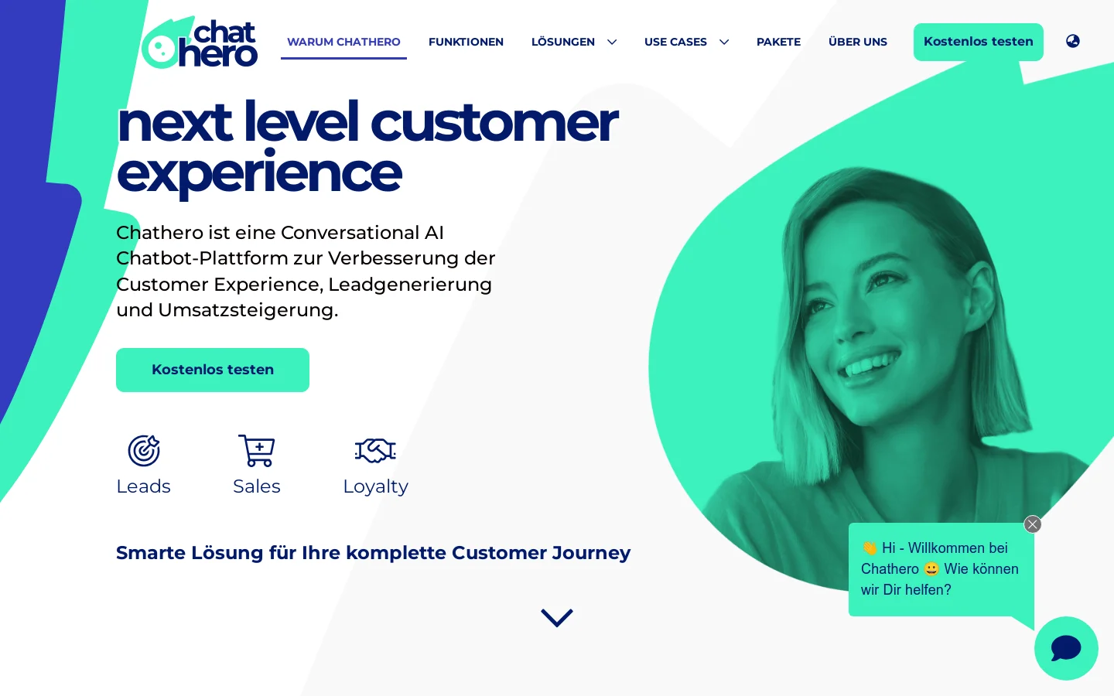Open the language globe icon

[x=1073, y=41]
